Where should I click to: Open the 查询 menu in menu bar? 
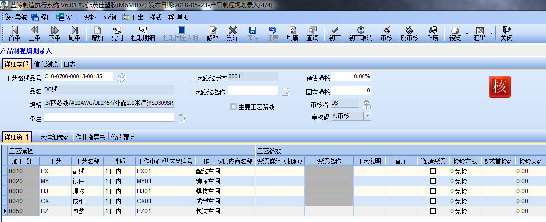(110, 17)
